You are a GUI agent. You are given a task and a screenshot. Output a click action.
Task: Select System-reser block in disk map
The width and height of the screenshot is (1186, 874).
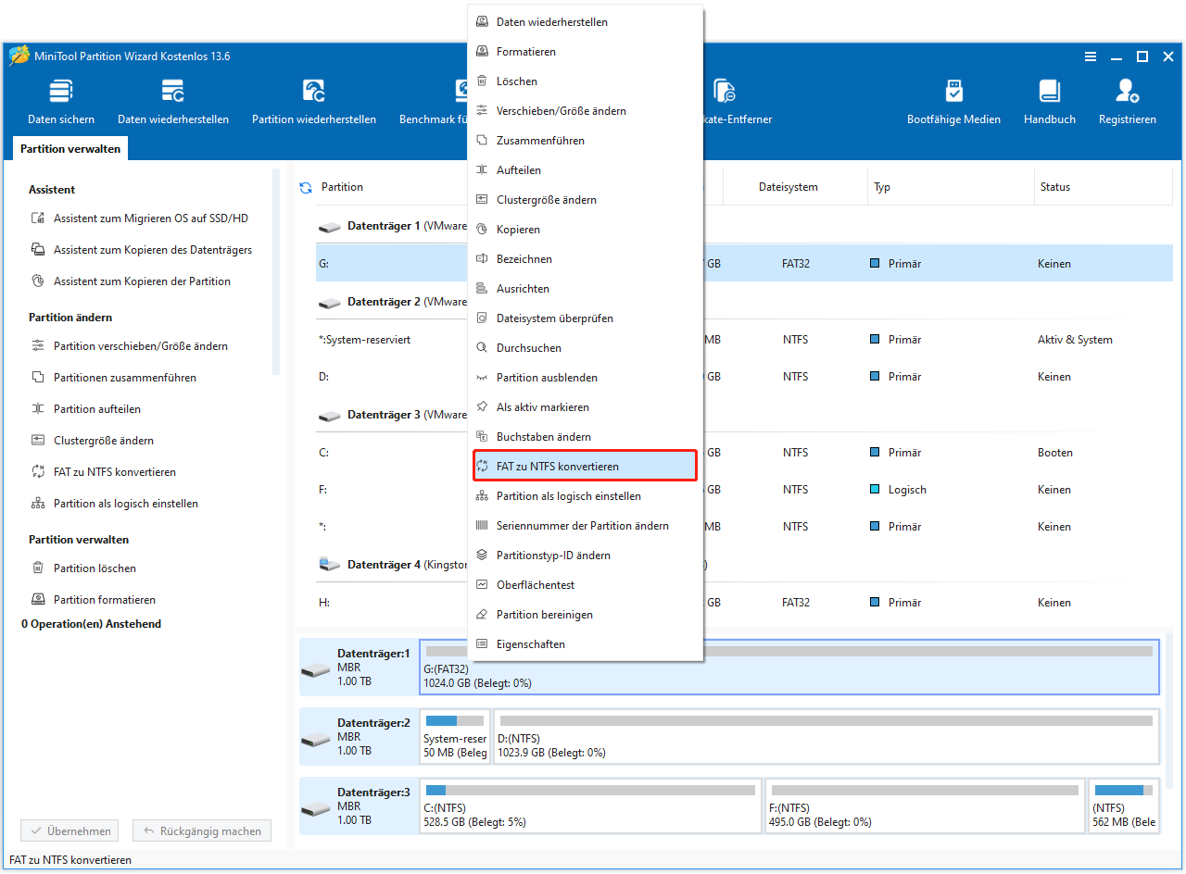coord(455,736)
